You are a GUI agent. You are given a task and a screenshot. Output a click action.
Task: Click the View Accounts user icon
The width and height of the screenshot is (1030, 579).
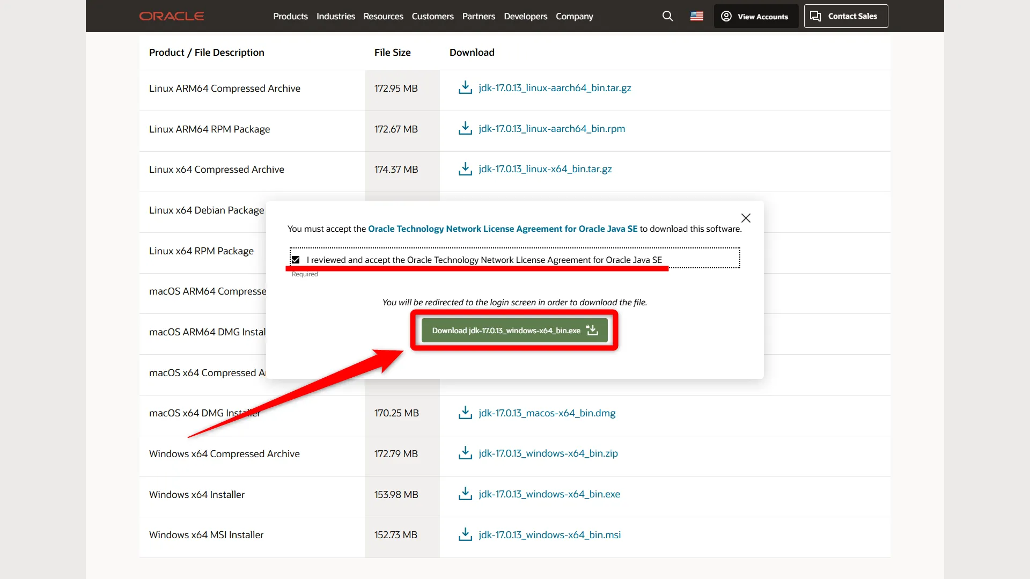click(x=726, y=16)
